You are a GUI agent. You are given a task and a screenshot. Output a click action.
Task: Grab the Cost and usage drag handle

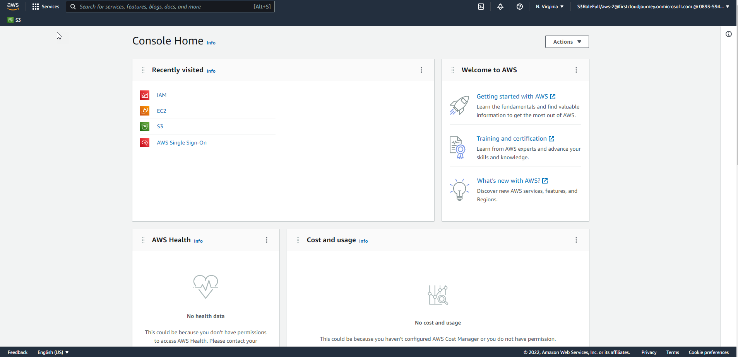tap(298, 240)
